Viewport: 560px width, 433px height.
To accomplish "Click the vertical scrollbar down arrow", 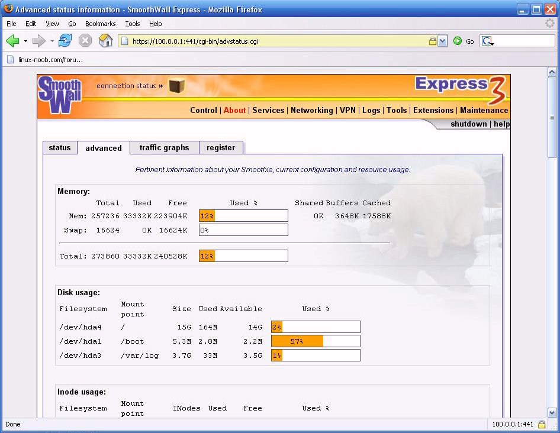I will [x=552, y=413].
